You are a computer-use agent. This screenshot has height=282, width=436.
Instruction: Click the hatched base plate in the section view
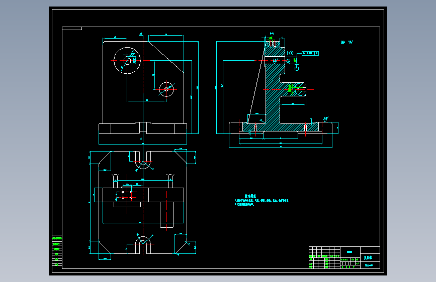281,127
